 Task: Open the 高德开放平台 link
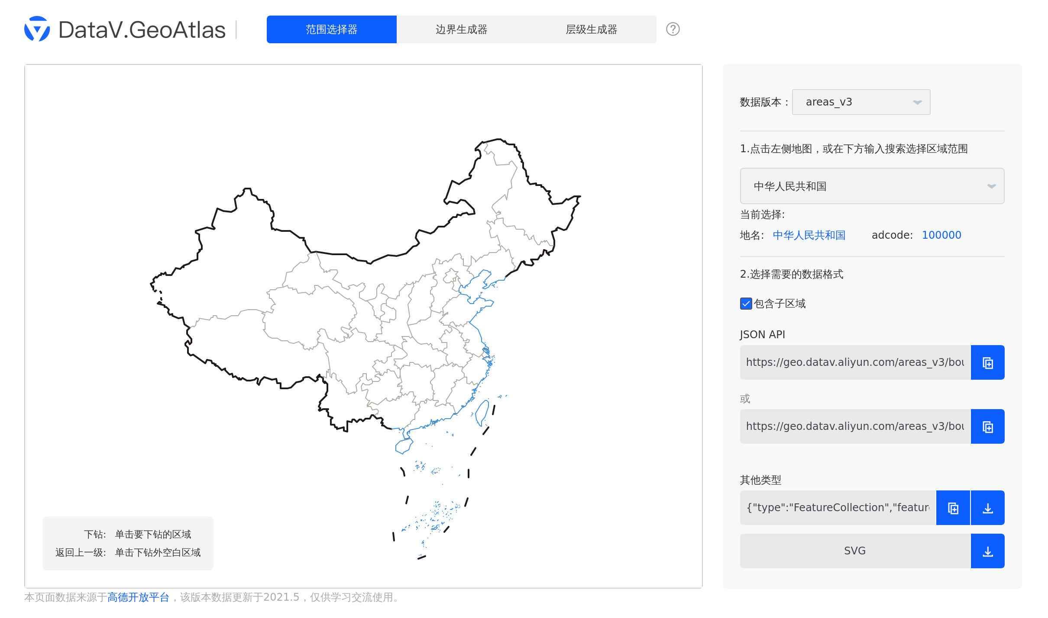(138, 597)
